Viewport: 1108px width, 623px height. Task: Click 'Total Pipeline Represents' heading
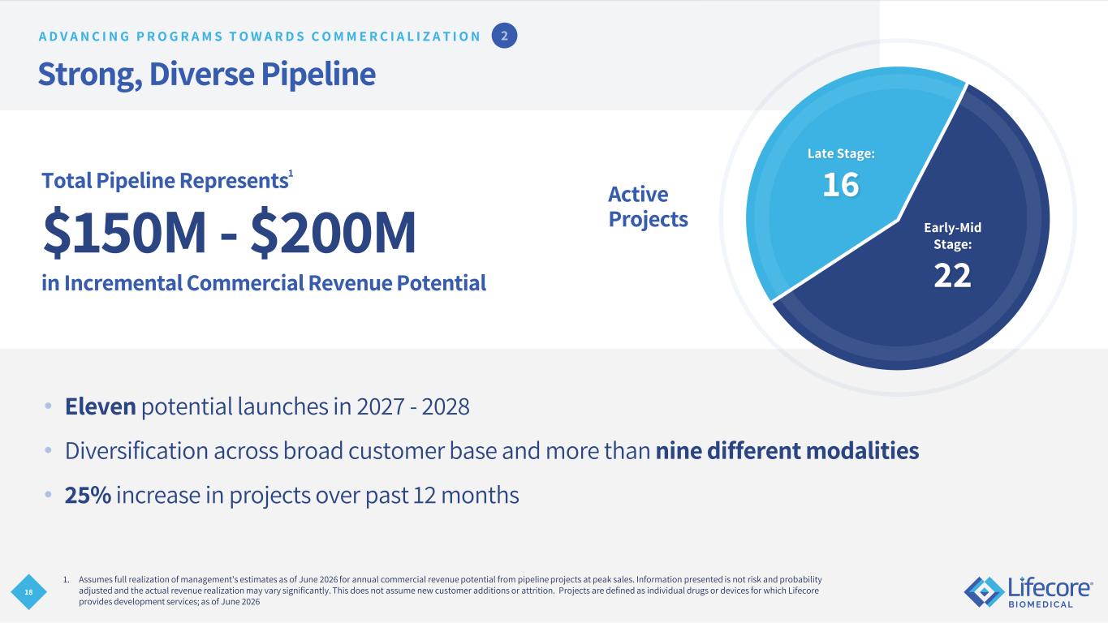[165, 182]
